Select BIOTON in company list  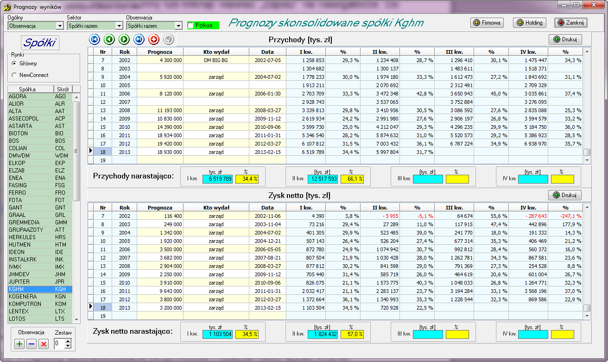pos(40,133)
